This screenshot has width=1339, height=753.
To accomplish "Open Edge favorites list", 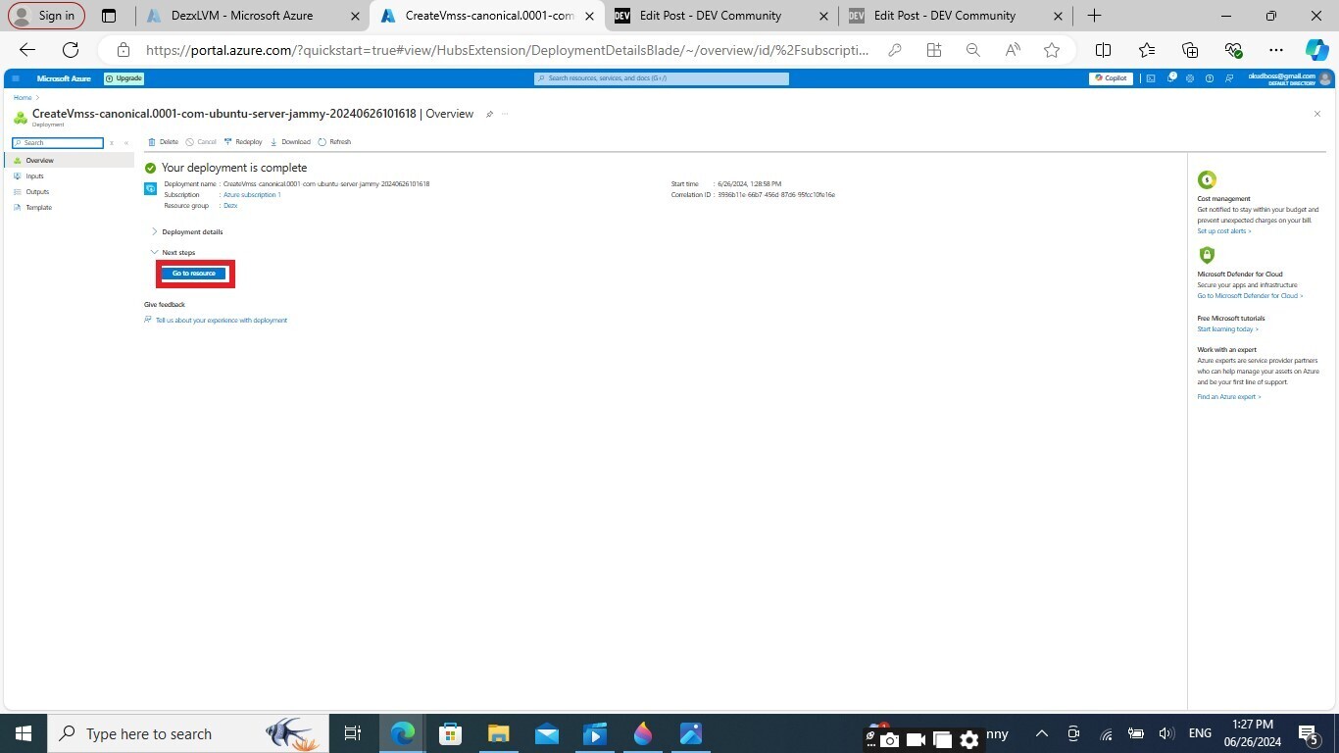I will (x=1147, y=50).
